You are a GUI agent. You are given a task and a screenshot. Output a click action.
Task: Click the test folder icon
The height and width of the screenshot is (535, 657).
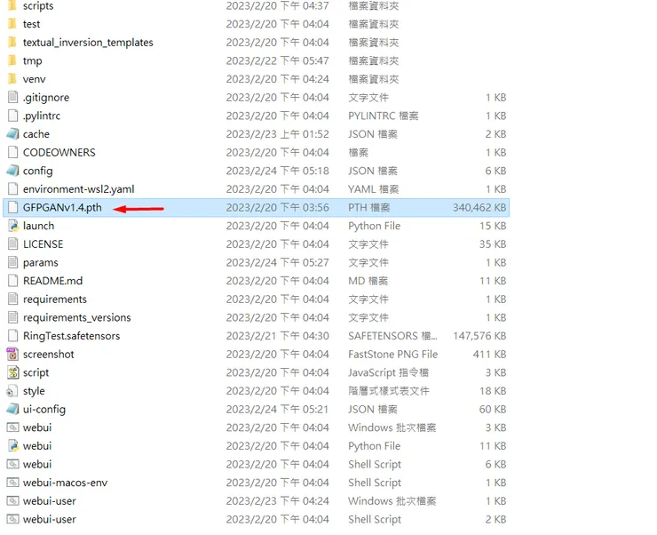[12, 24]
